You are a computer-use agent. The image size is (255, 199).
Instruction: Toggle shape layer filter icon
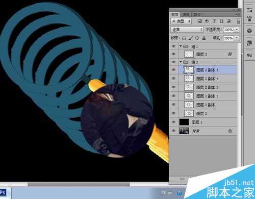pyautogui.click(x=221, y=21)
